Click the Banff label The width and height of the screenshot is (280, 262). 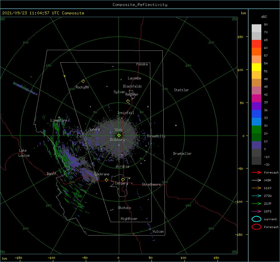tap(51, 174)
